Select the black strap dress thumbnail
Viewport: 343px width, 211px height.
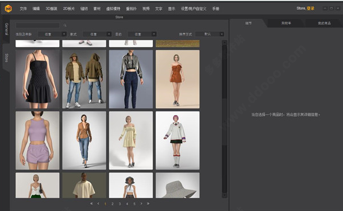[x=37, y=79]
